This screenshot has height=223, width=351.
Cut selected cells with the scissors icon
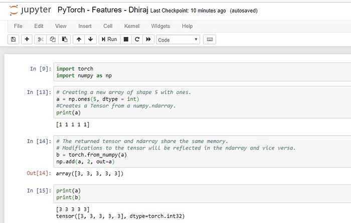click(41, 39)
